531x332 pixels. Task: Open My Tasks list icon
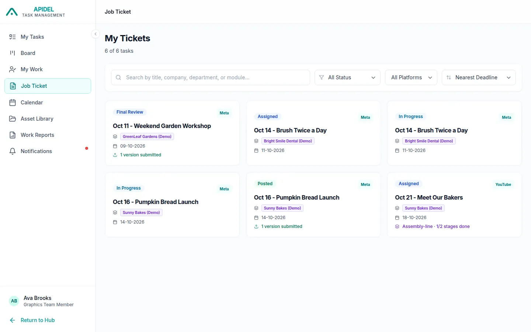click(x=13, y=37)
